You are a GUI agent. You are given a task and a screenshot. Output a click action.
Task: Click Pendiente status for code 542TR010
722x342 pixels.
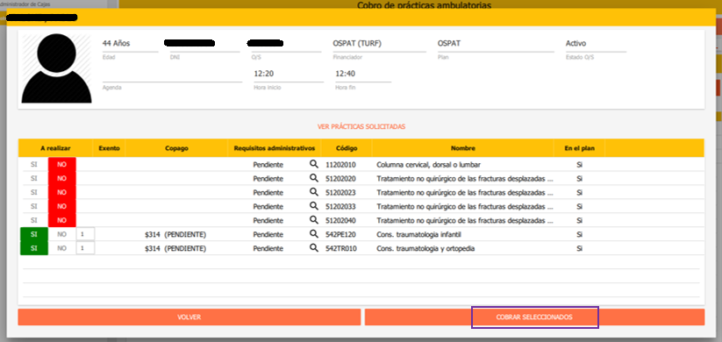(268, 248)
